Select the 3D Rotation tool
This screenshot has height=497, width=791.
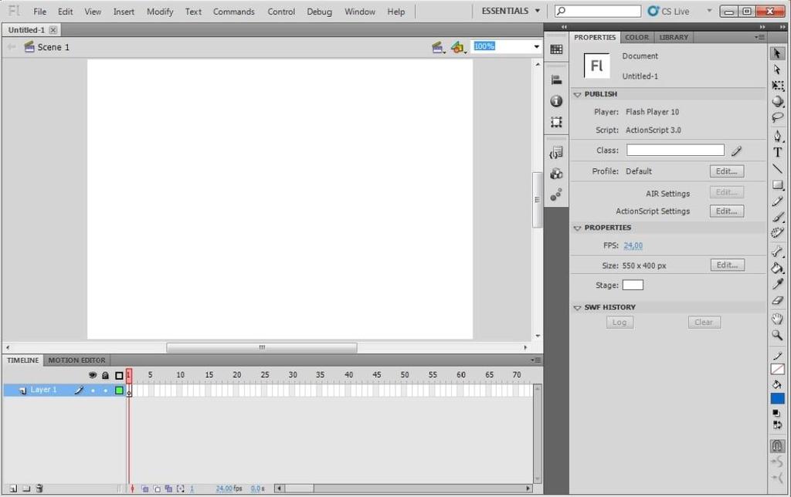777,101
